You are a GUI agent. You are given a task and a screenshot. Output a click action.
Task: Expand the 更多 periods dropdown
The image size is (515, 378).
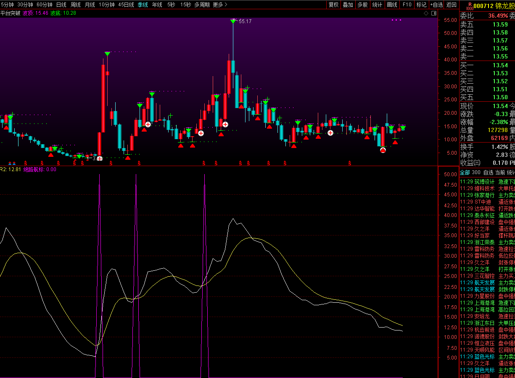220,5
